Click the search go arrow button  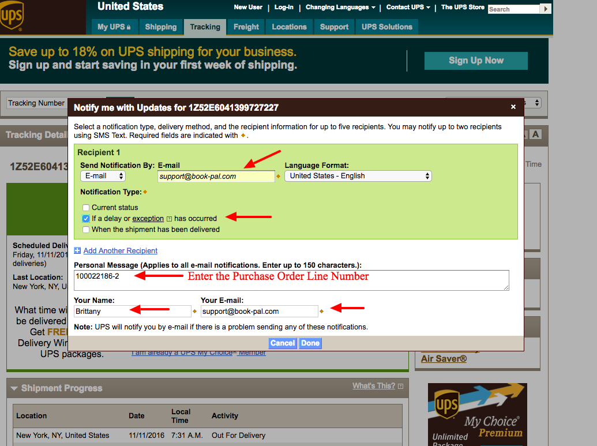point(546,9)
